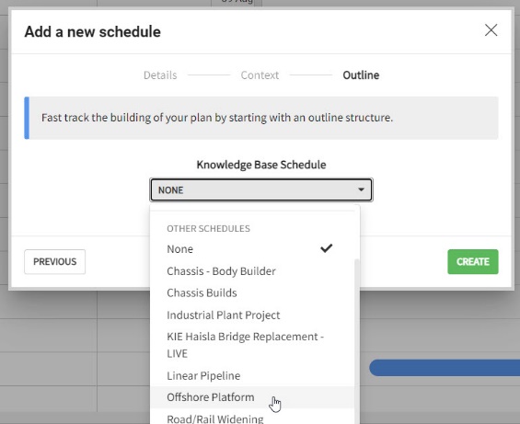Open the Knowledge Base Schedule NONE combo box

[261, 190]
